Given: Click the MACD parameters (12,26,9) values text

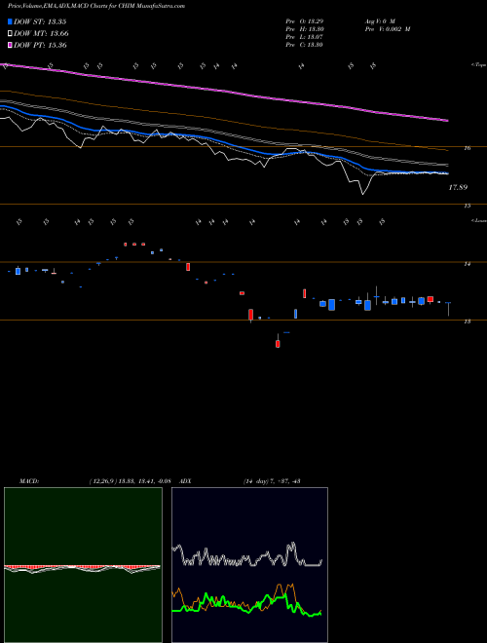Looking at the screenshot, I should click(130, 481).
